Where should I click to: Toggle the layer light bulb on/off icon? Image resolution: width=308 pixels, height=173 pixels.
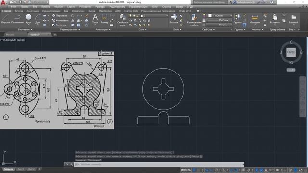(130, 16)
